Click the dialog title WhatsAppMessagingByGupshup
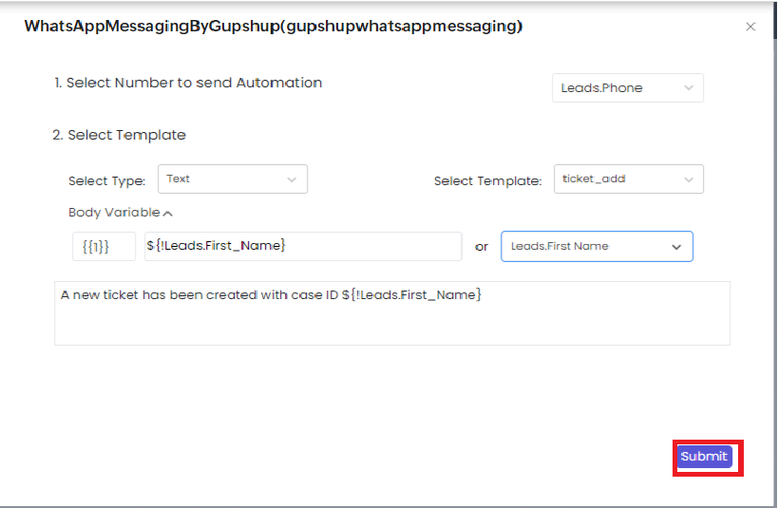 coord(274,27)
